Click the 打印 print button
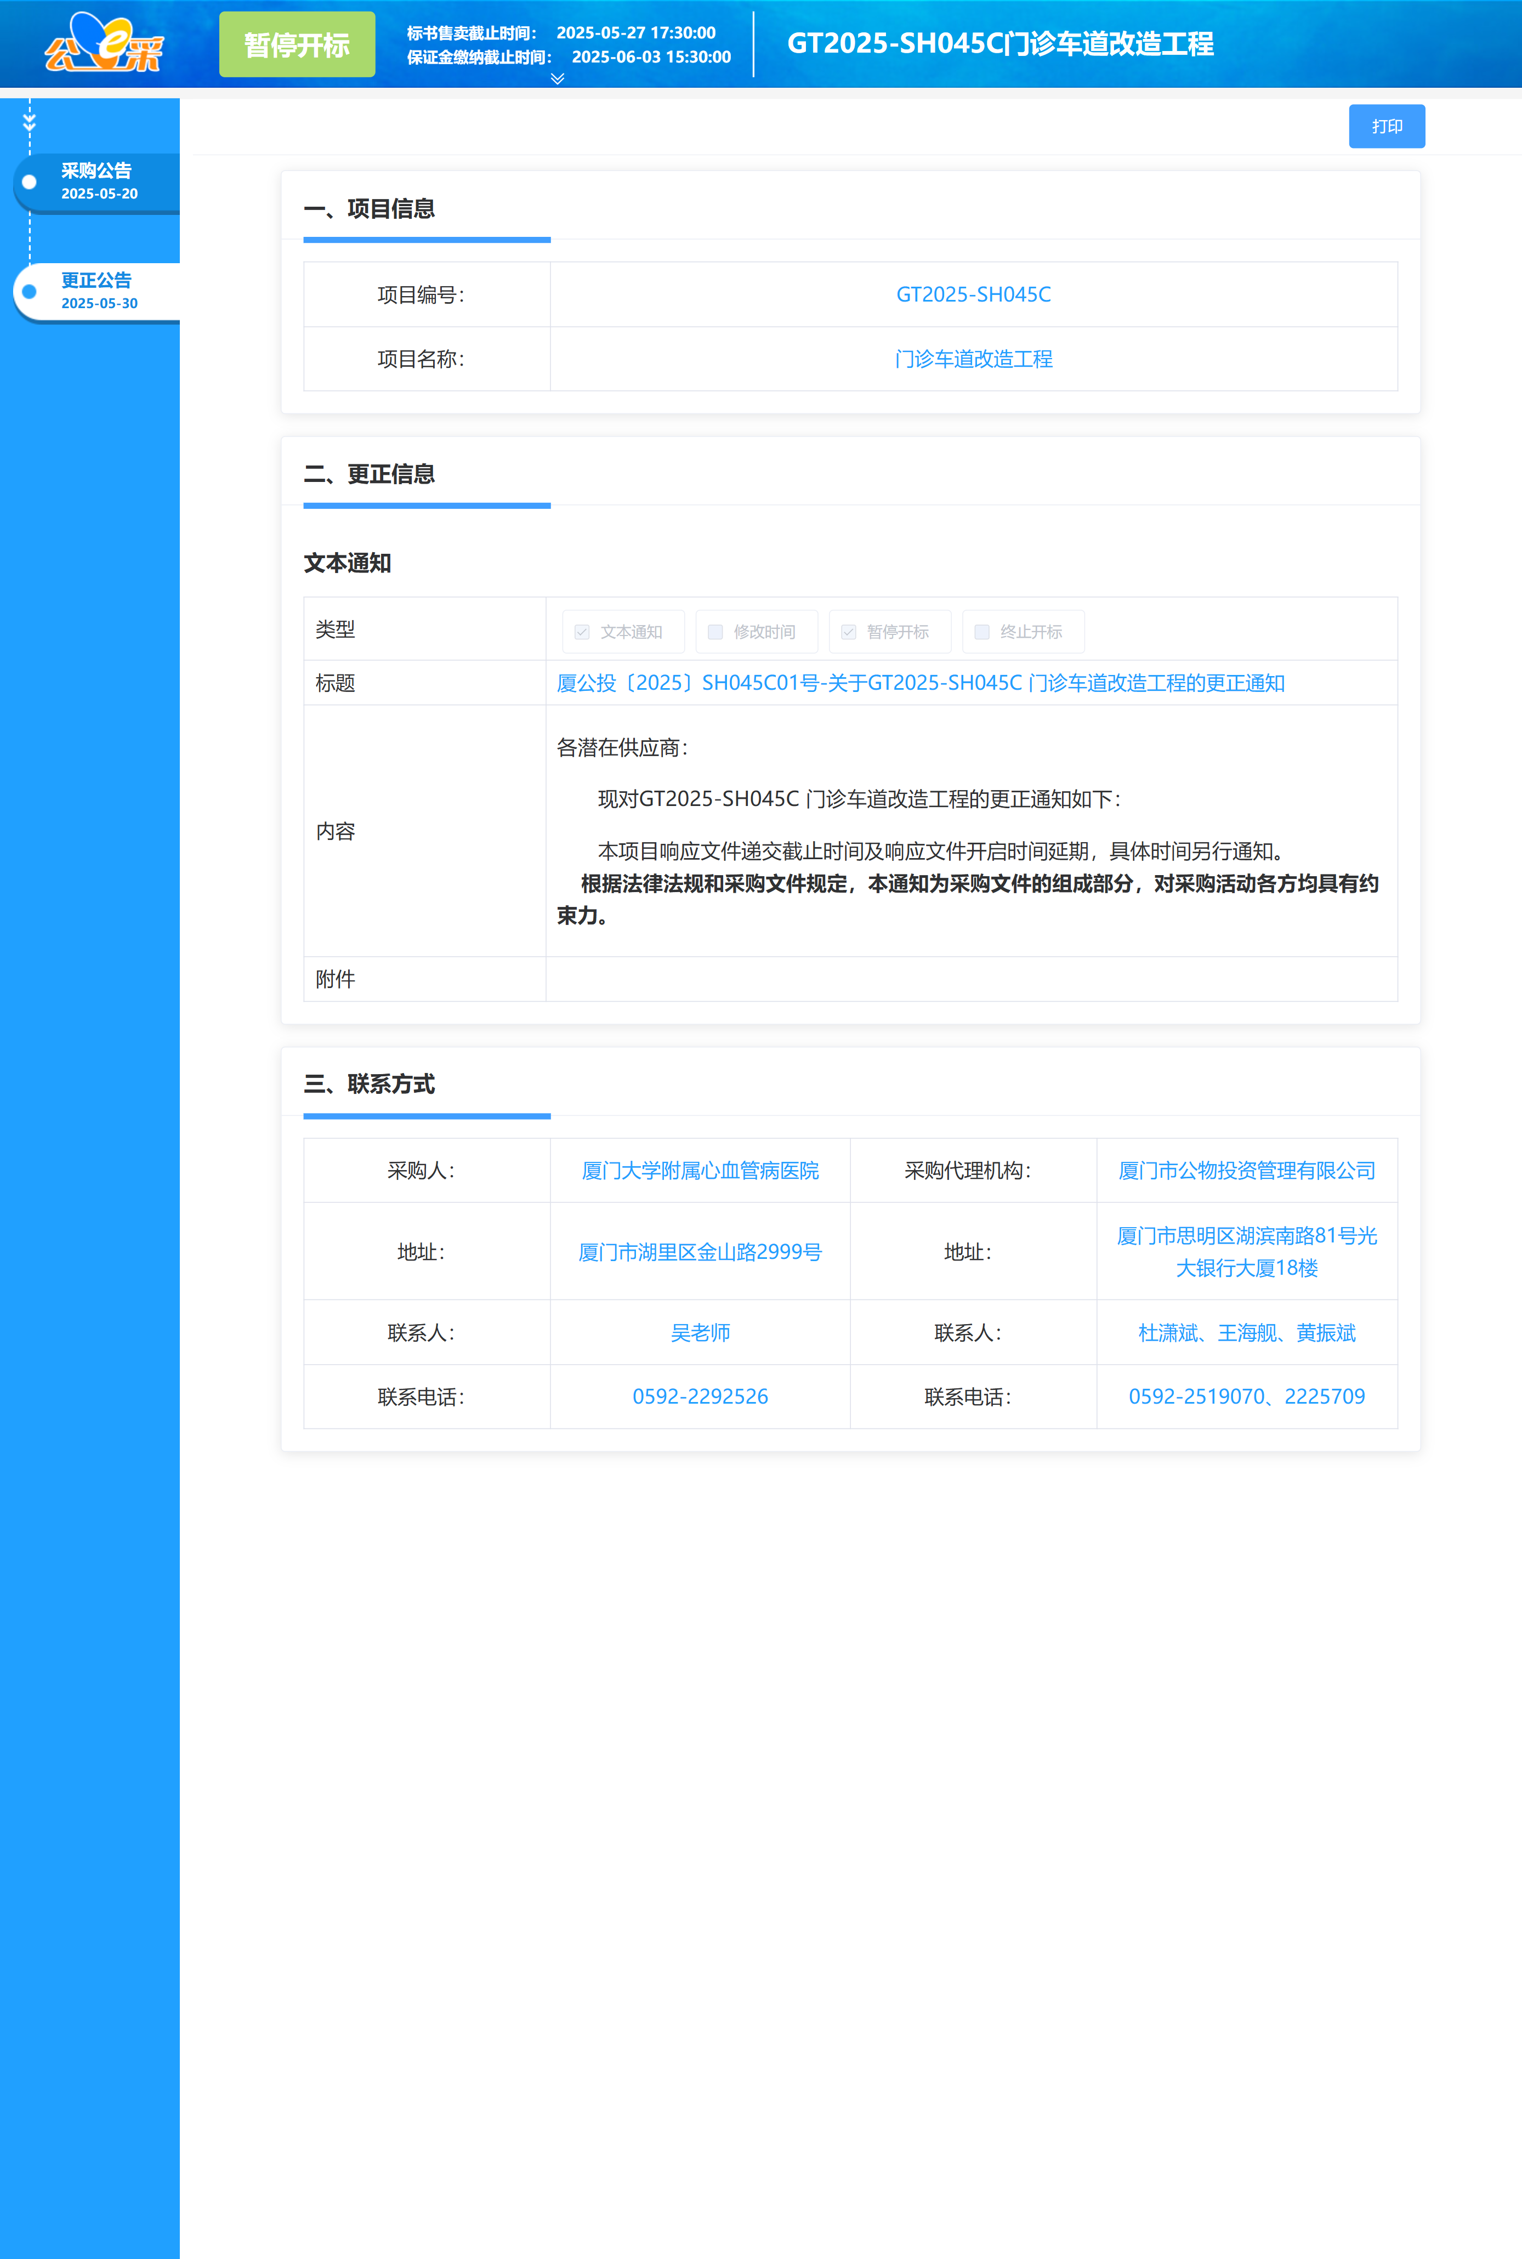The height and width of the screenshot is (2259, 1522). pos(1386,125)
